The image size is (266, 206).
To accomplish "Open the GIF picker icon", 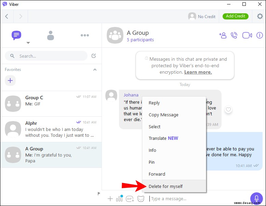I will coord(130,199).
